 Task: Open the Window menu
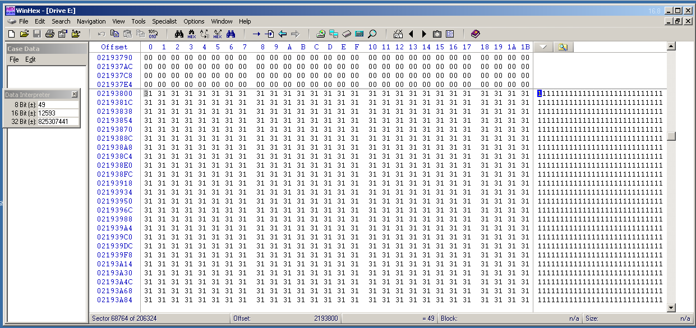(222, 21)
